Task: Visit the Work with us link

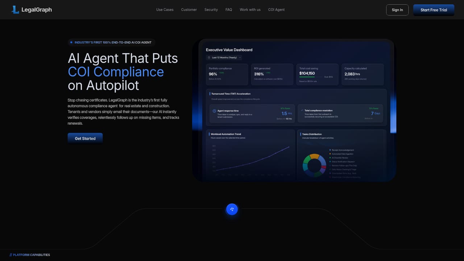Action: tap(250, 10)
